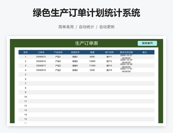Select quantity cell 8000
Viewport: 173px width, 133px height.
pos(92,57)
